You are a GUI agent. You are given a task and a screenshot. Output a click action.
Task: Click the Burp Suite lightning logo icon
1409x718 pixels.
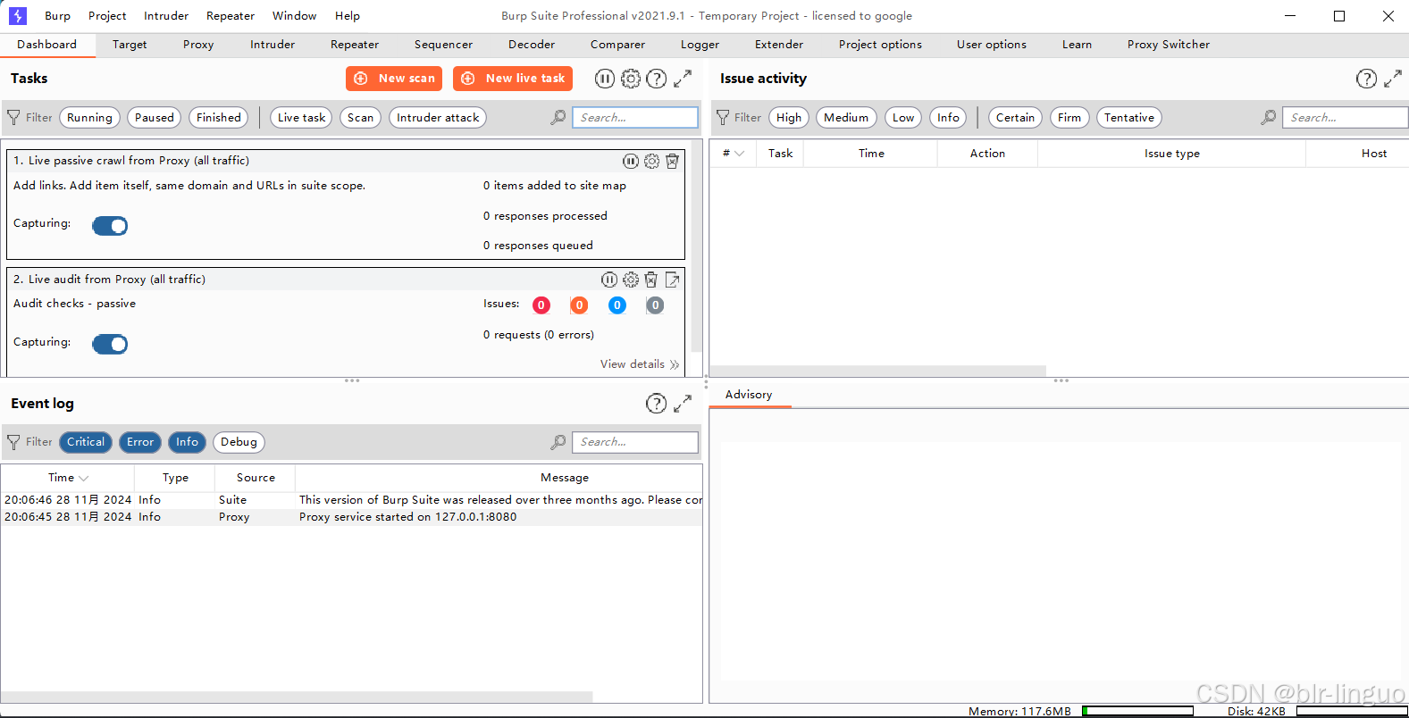[18, 16]
